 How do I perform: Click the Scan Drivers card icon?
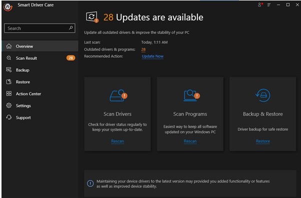[118, 95]
